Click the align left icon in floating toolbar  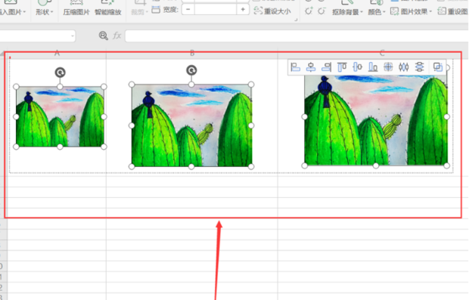point(296,67)
